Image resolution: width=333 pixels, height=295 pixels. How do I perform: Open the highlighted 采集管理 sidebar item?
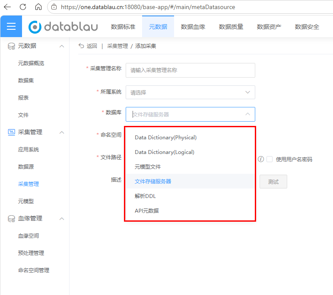click(x=29, y=184)
